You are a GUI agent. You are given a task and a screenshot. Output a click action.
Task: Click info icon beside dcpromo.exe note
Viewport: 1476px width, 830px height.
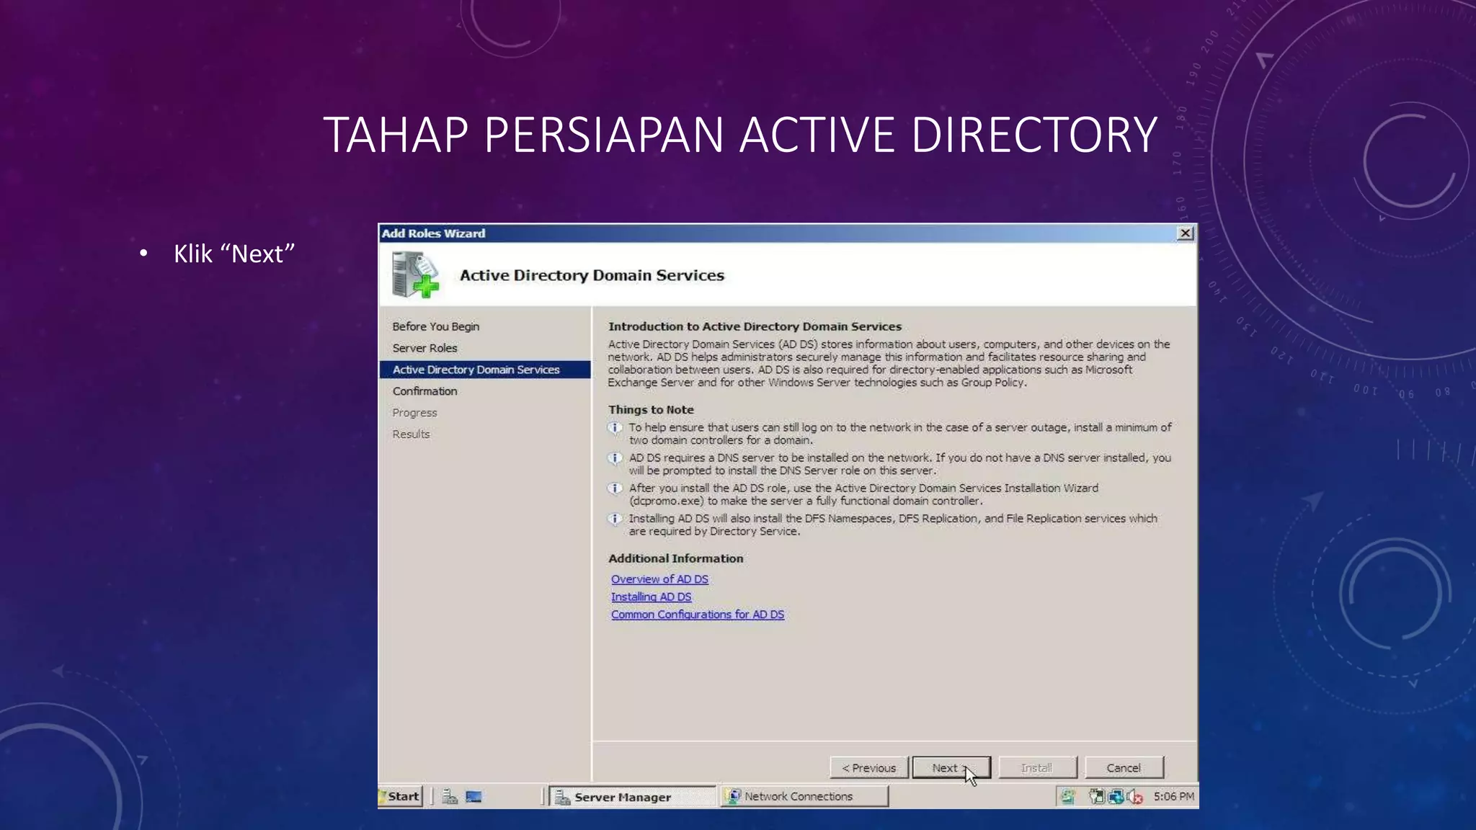pos(615,488)
